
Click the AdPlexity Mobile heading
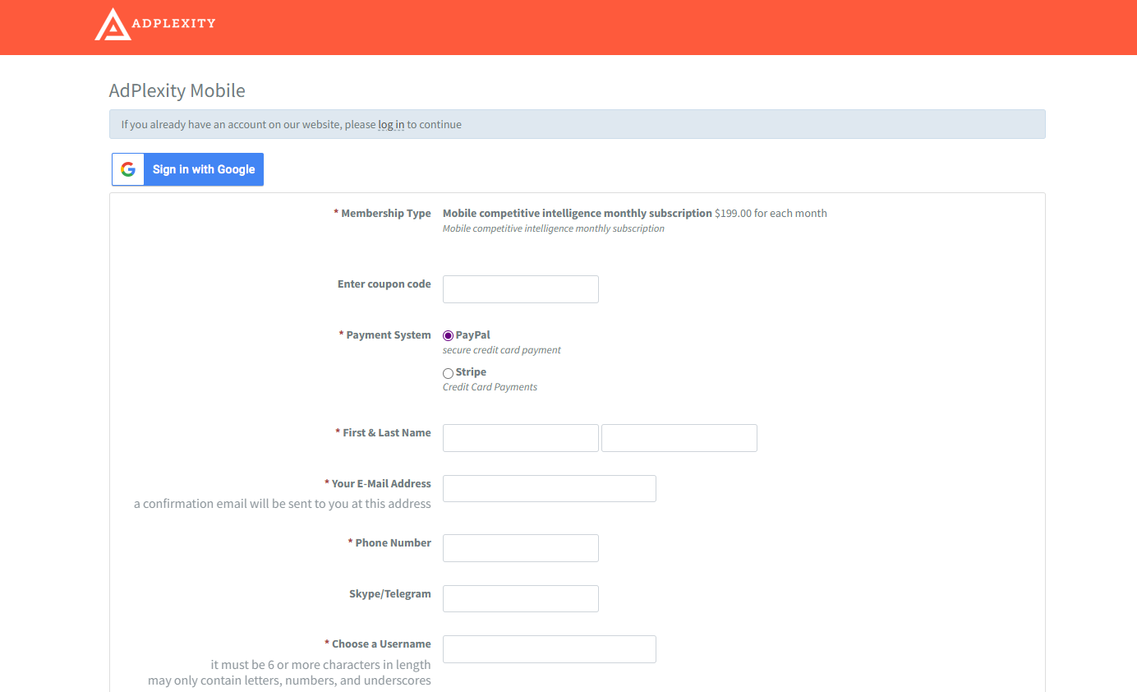point(177,90)
